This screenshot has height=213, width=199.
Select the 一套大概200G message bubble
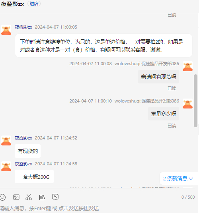click(34, 176)
